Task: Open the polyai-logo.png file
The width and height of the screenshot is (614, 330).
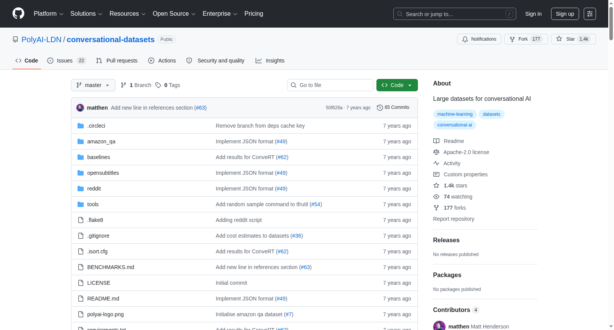Action: [106, 314]
